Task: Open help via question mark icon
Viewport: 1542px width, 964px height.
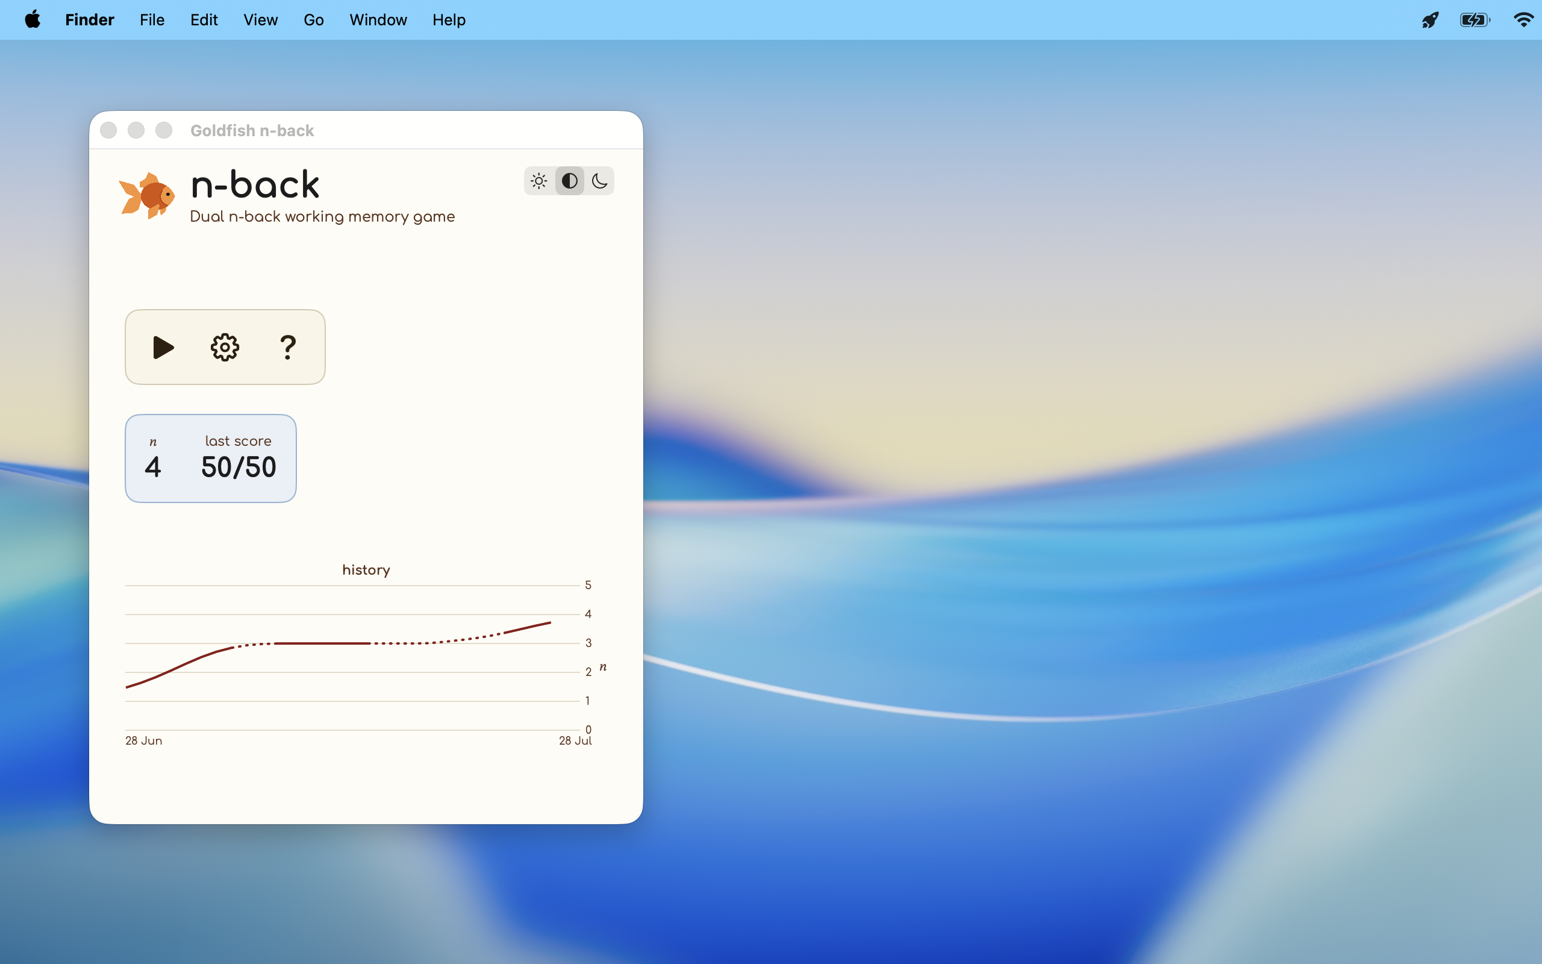Action: (288, 348)
